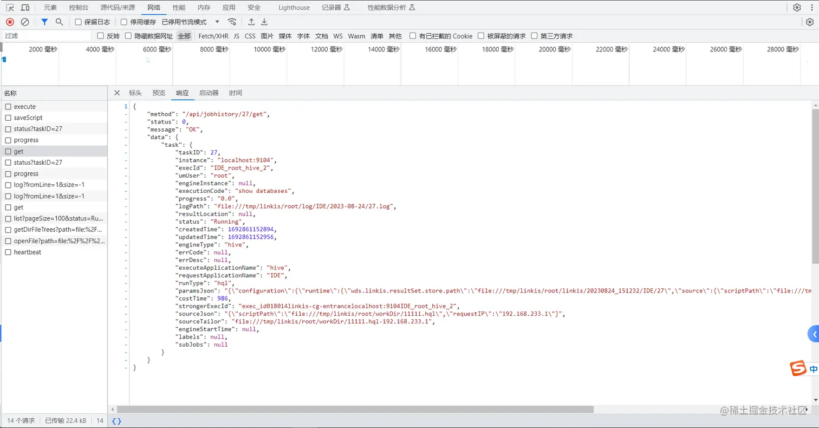Filter requests by 媒体

pyautogui.click(x=285, y=36)
